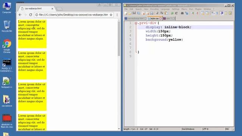The width and height of the screenshot is (242, 136).
Task: Open the Edit menu in Notepad++
Action: click(x=131, y=9)
